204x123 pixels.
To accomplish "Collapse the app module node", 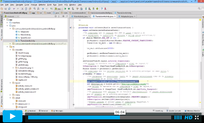I will coord(4,20).
